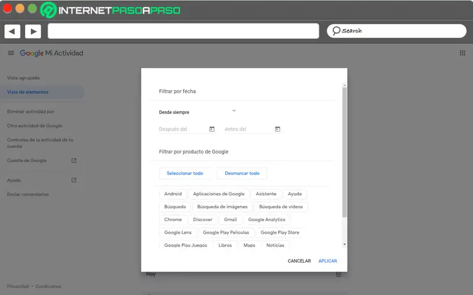473x295 pixels.
Task: Click the InternetPasoAPaso logo
Action: coord(111,10)
